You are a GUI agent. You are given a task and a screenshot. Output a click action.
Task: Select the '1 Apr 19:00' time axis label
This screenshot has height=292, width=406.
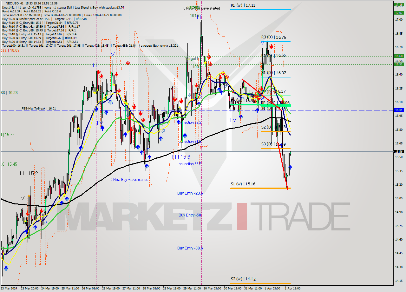(292, 289)
